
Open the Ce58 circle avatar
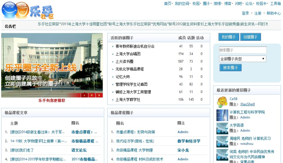coord(222,102)
